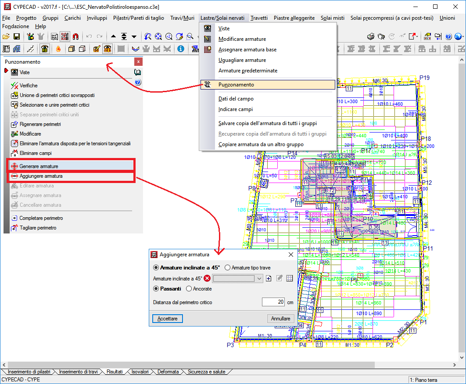Click the x2 zoom magnifier icon
Viewport: 466px width, 384px height.
(x=169, y=36)
